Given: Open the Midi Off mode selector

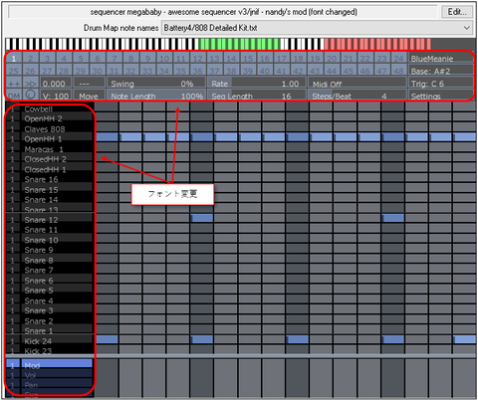Looking at the screenshot, I should click(x=357, y=84).
